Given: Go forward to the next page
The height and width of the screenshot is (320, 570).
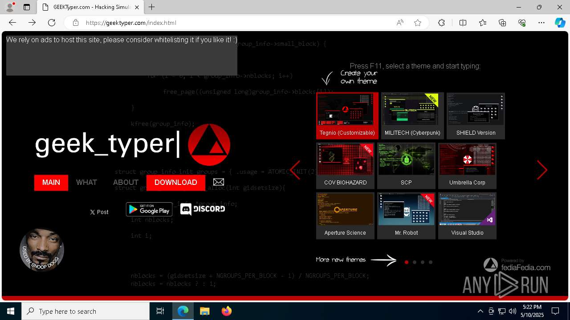Looking at the screenshot, I should point(32,23).
